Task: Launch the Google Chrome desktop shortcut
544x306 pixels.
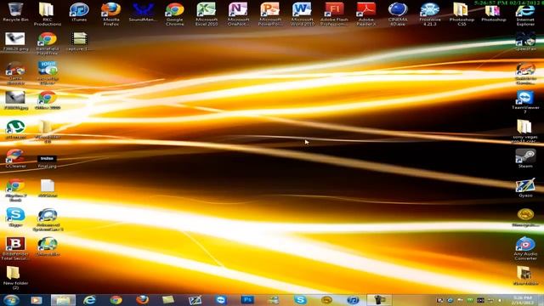Action: [174, 14]
